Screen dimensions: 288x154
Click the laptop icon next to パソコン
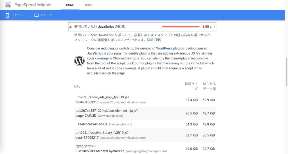[x=36, y=15]
